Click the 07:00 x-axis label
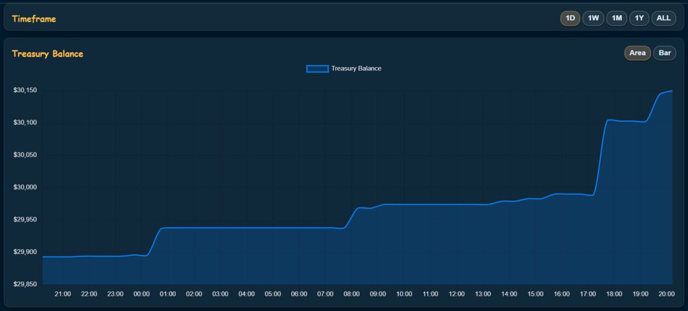Image resolution: width=688 pixels, height=311 pixels. [325, 294]
